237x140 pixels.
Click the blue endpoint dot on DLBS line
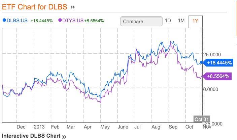coord(201,62)
